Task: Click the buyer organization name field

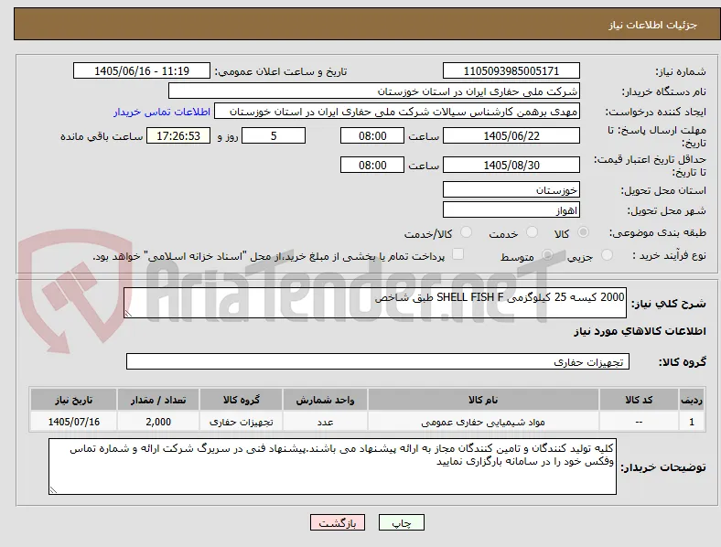Action: coord(374,91)
